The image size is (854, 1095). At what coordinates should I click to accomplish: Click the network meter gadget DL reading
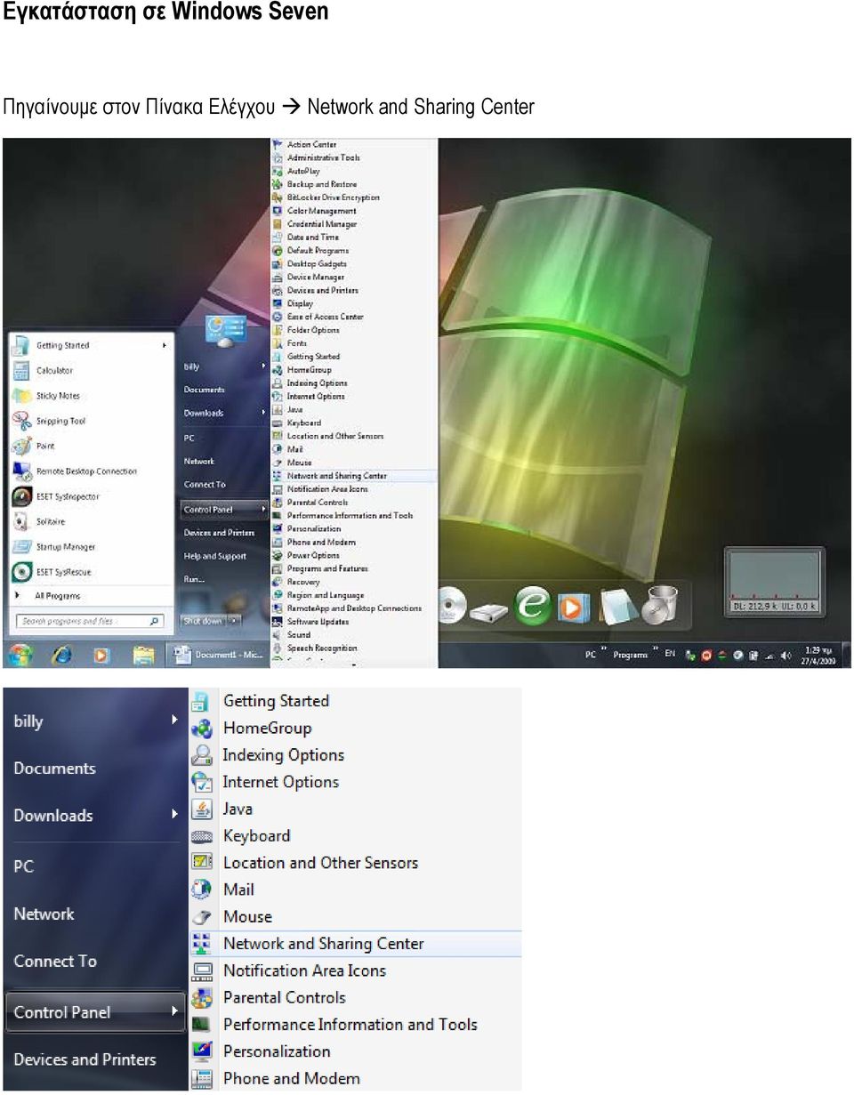pyautogui.click(x=755, y=606)
